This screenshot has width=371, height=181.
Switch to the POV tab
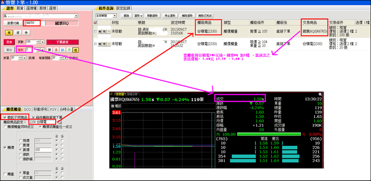[x=53, y=109]
